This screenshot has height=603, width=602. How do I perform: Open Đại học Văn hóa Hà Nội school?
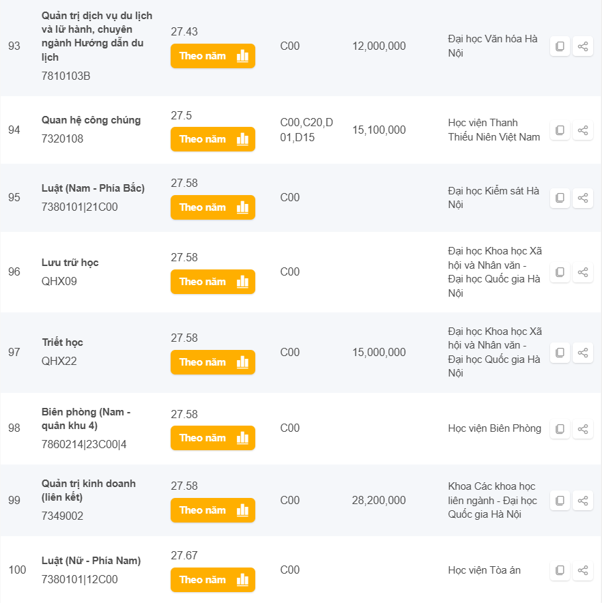492,46
